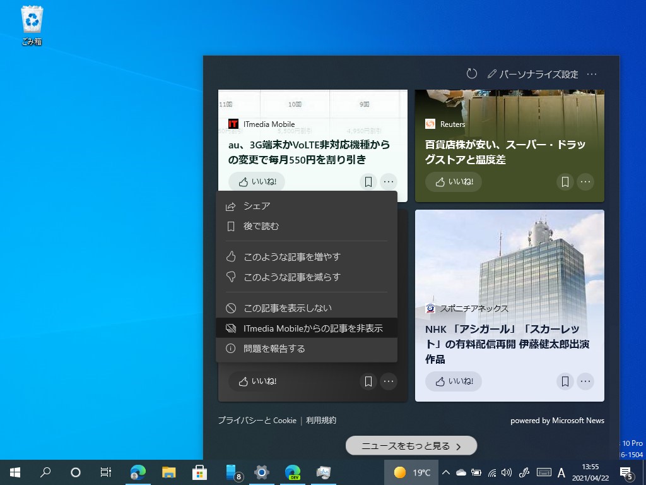Click the Settings gear icon in taskbar
The image size is (646, 485).
point(261,472)
